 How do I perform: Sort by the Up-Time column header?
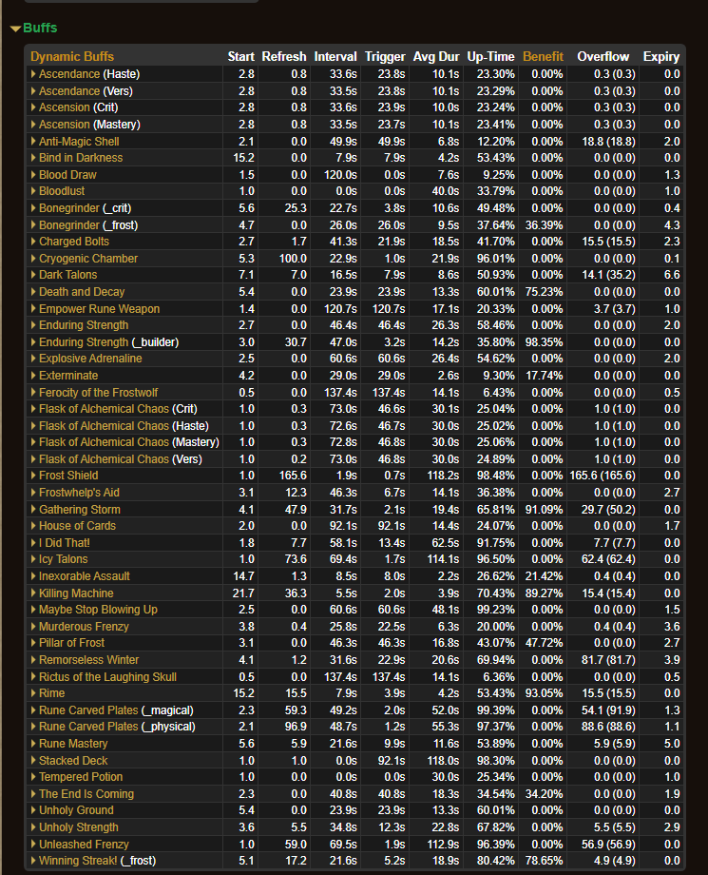pyautogui.click(x=490, y=57)
